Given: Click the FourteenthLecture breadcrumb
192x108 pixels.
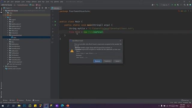Looking at the screenshot, I should pyautogui.click(x=22, y=5).
